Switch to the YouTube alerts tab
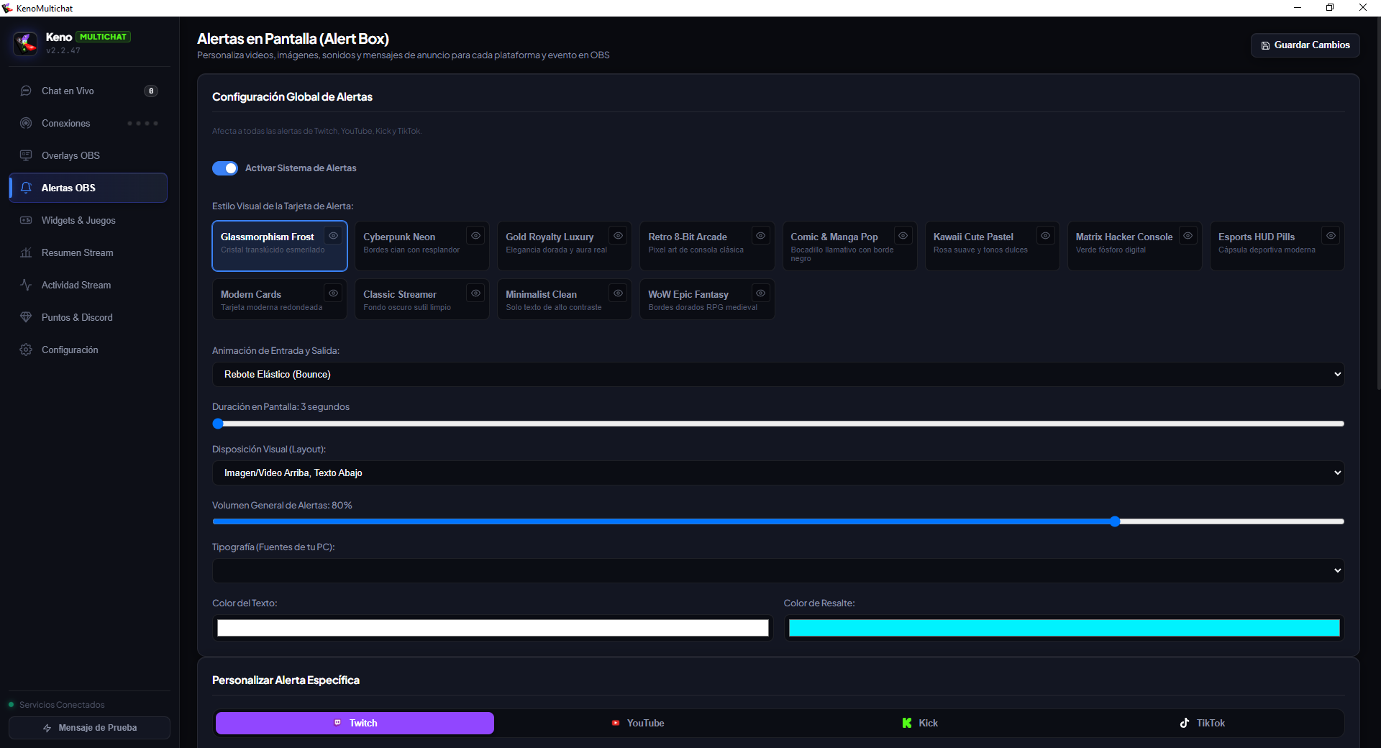The image size is (1381, 748). pyautogui.click(x=637, y=723)
